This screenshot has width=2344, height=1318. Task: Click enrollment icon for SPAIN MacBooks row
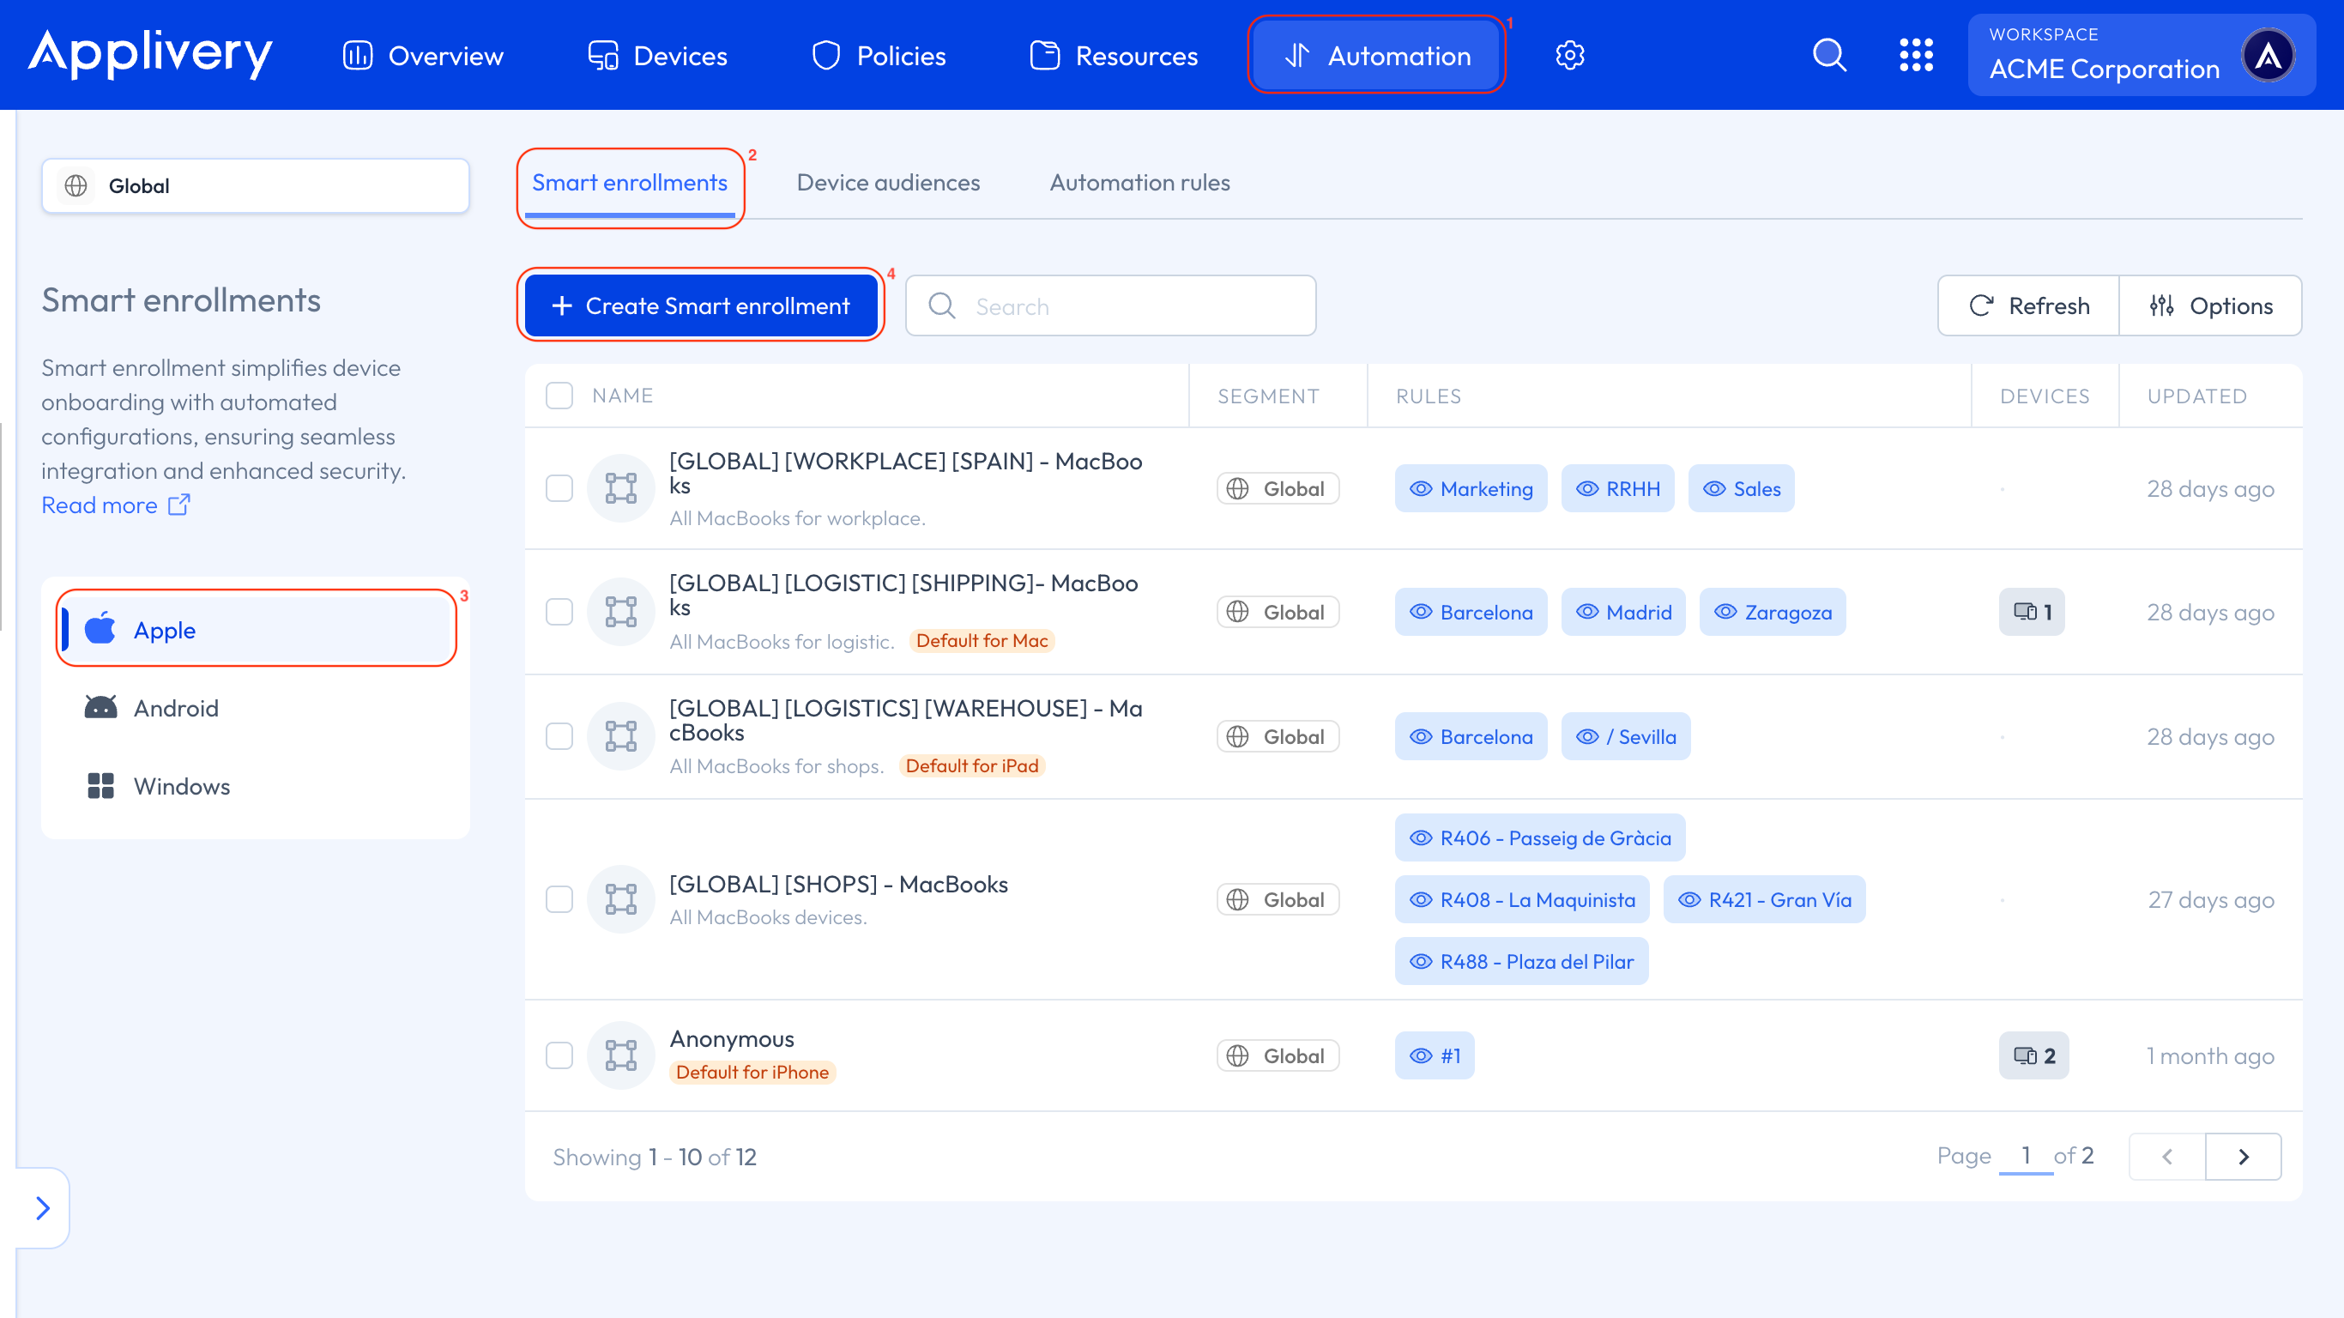click(620, 488)
